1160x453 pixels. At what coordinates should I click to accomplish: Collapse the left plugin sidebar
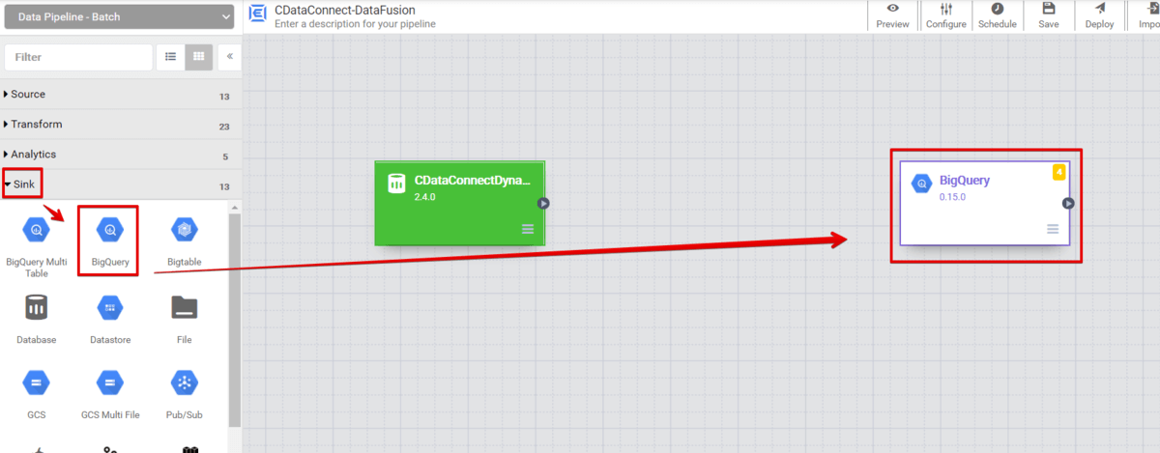coord(230,57)
